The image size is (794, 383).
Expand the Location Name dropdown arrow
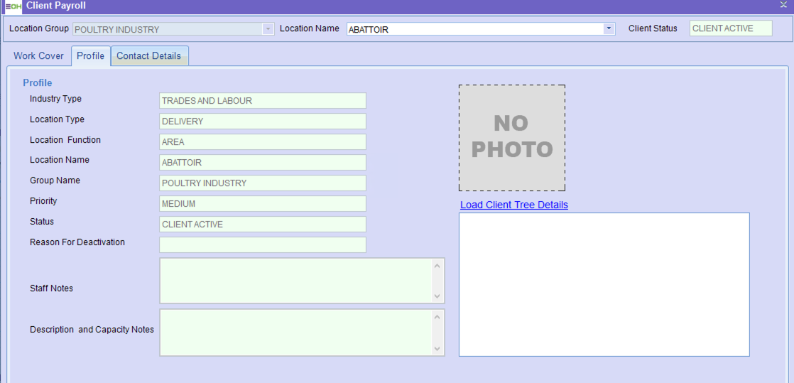[609, 29]
